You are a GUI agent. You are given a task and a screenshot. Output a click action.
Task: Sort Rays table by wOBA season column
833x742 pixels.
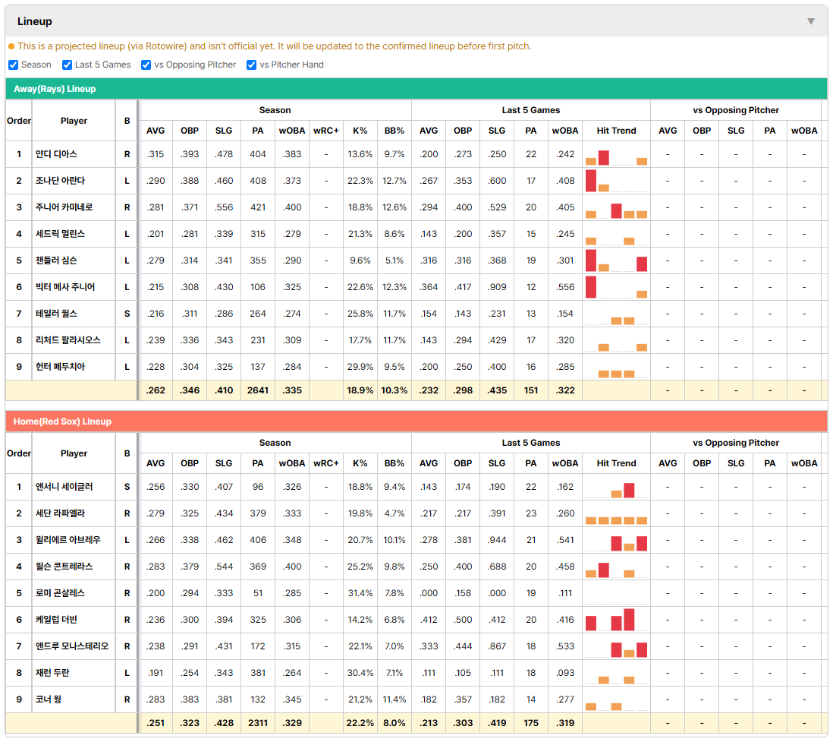(x=292, y=131)
